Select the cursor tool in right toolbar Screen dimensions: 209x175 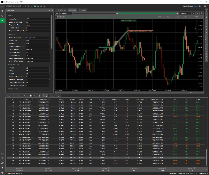(206, 11)
